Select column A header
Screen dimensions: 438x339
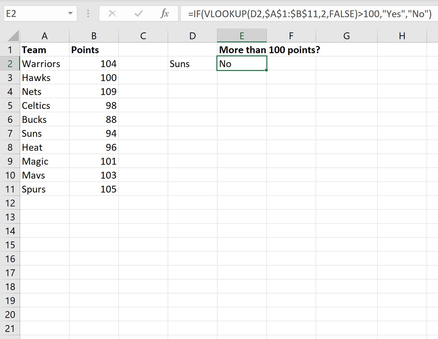point(44,35)
